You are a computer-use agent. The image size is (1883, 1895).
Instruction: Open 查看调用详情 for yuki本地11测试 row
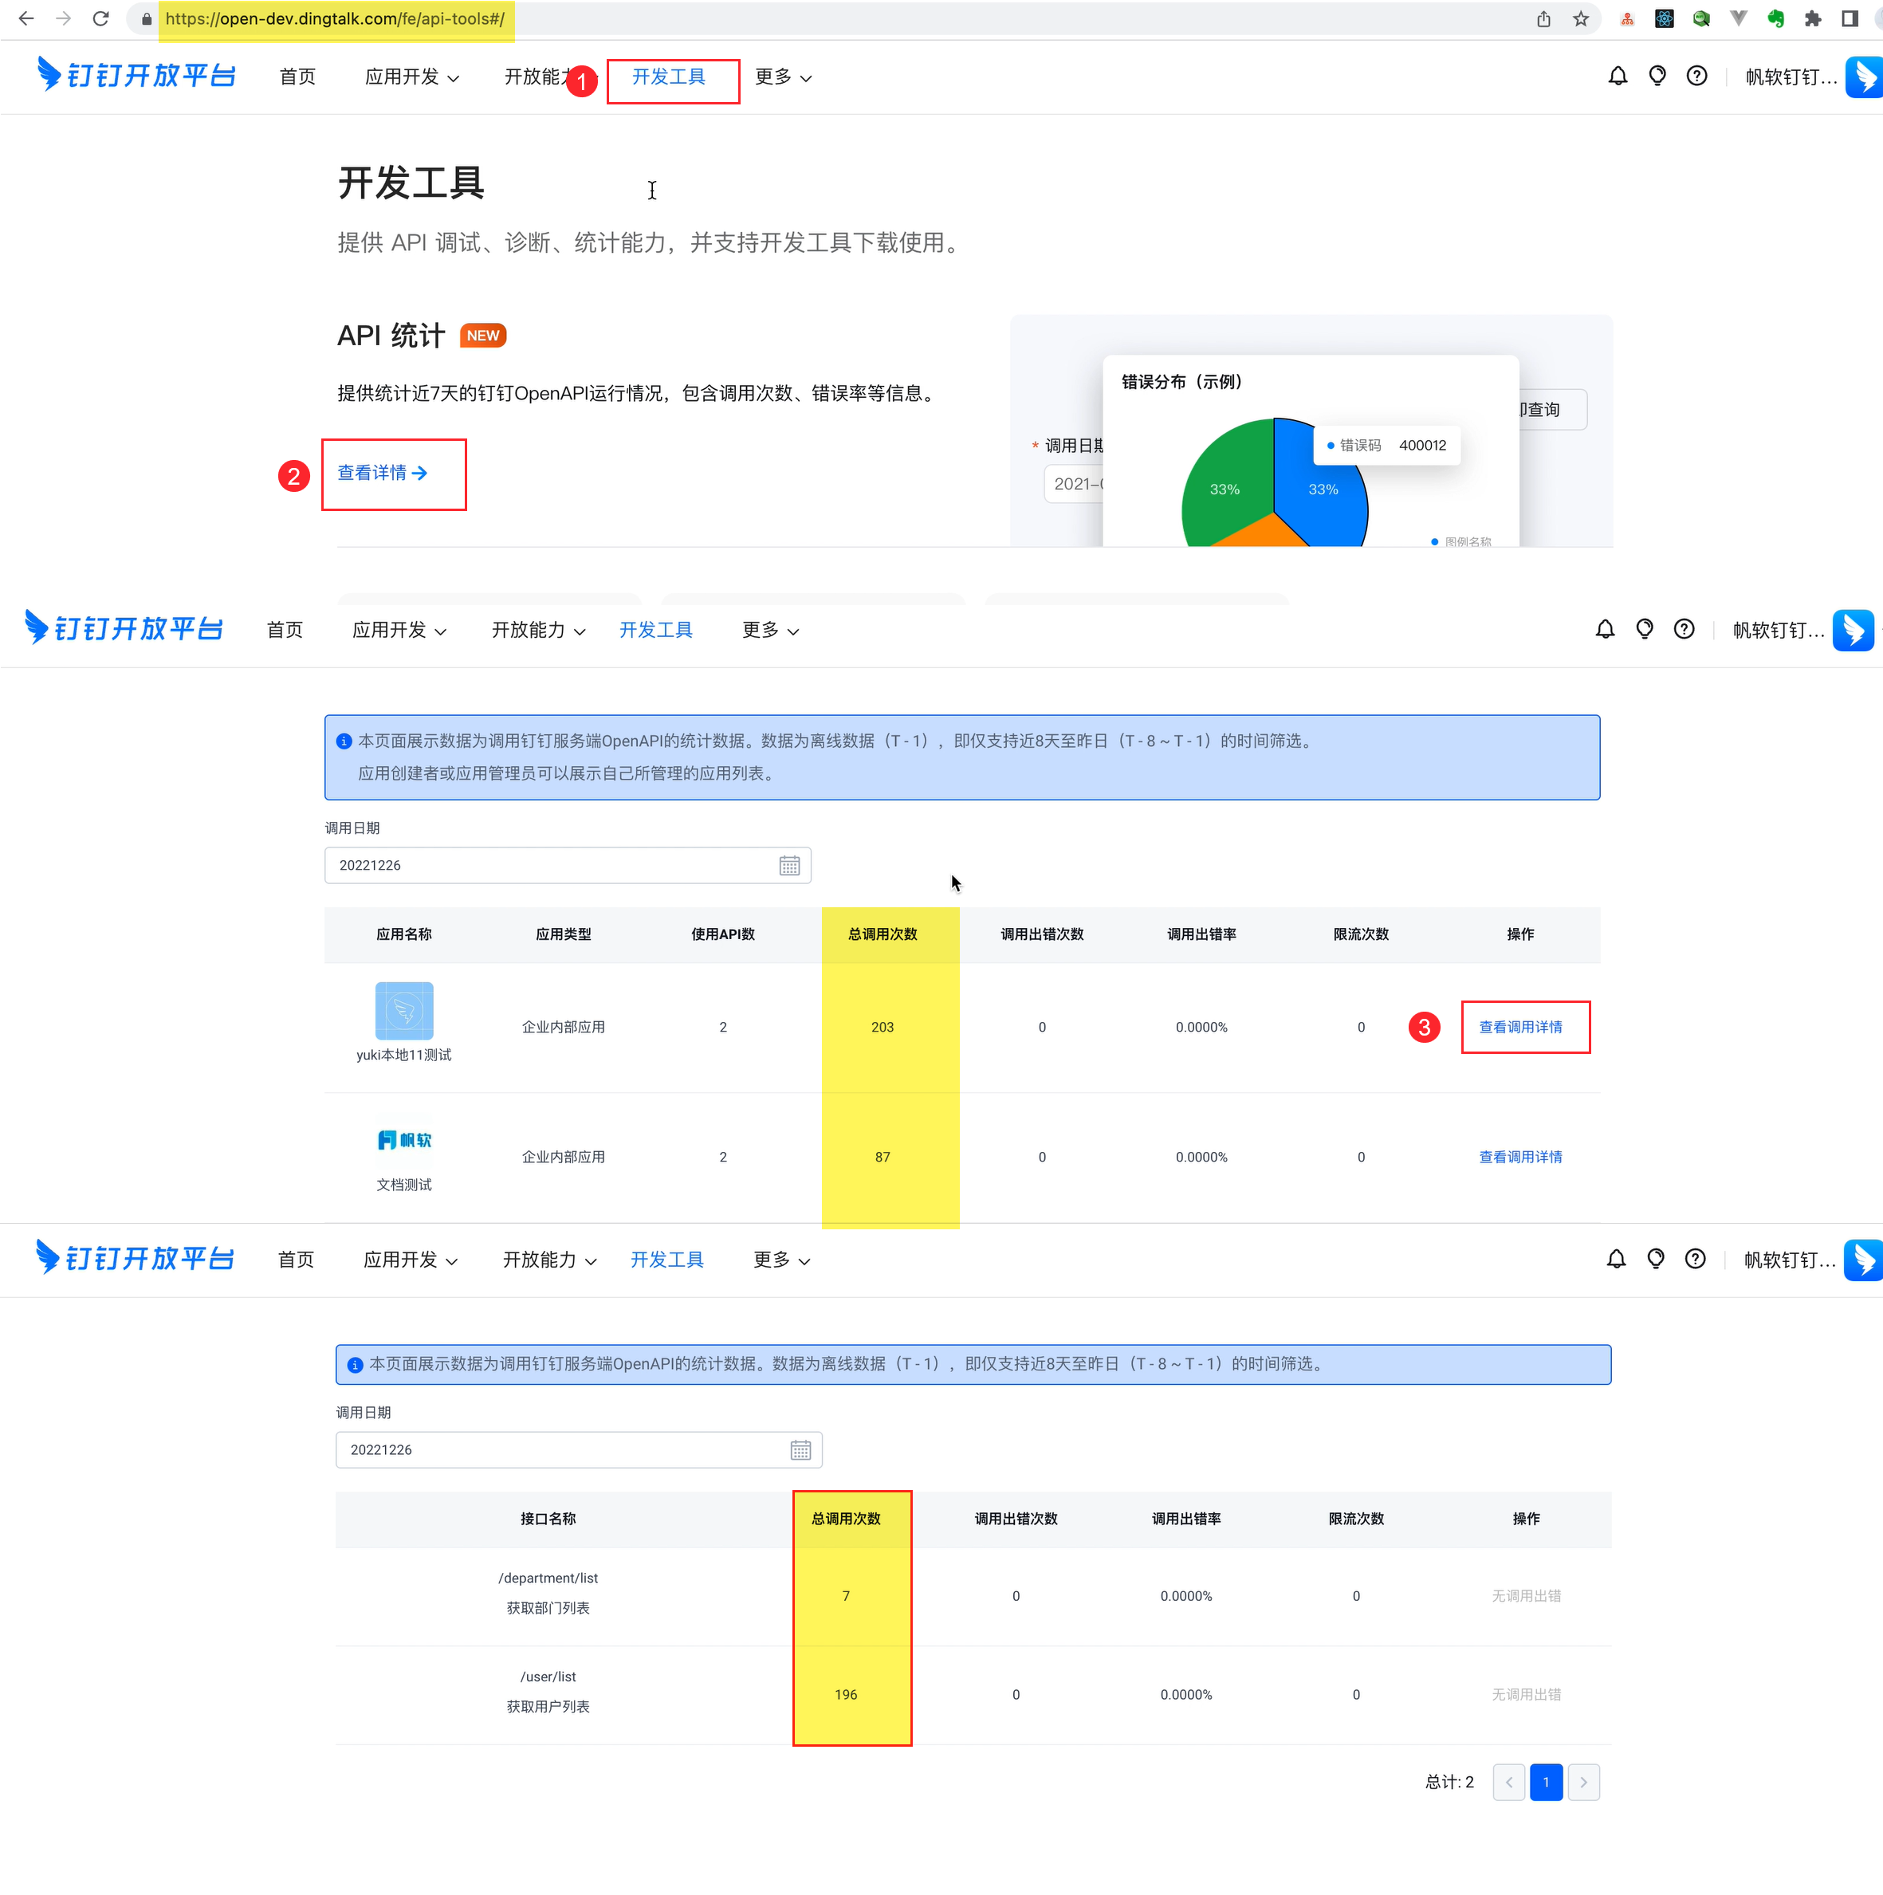coord(1520,1027)
